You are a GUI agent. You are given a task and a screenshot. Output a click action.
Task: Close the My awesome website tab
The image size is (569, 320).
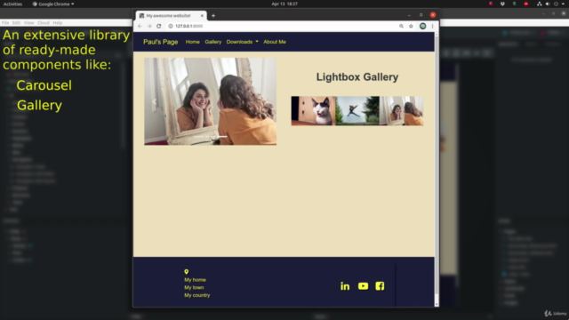coord(202,16)
